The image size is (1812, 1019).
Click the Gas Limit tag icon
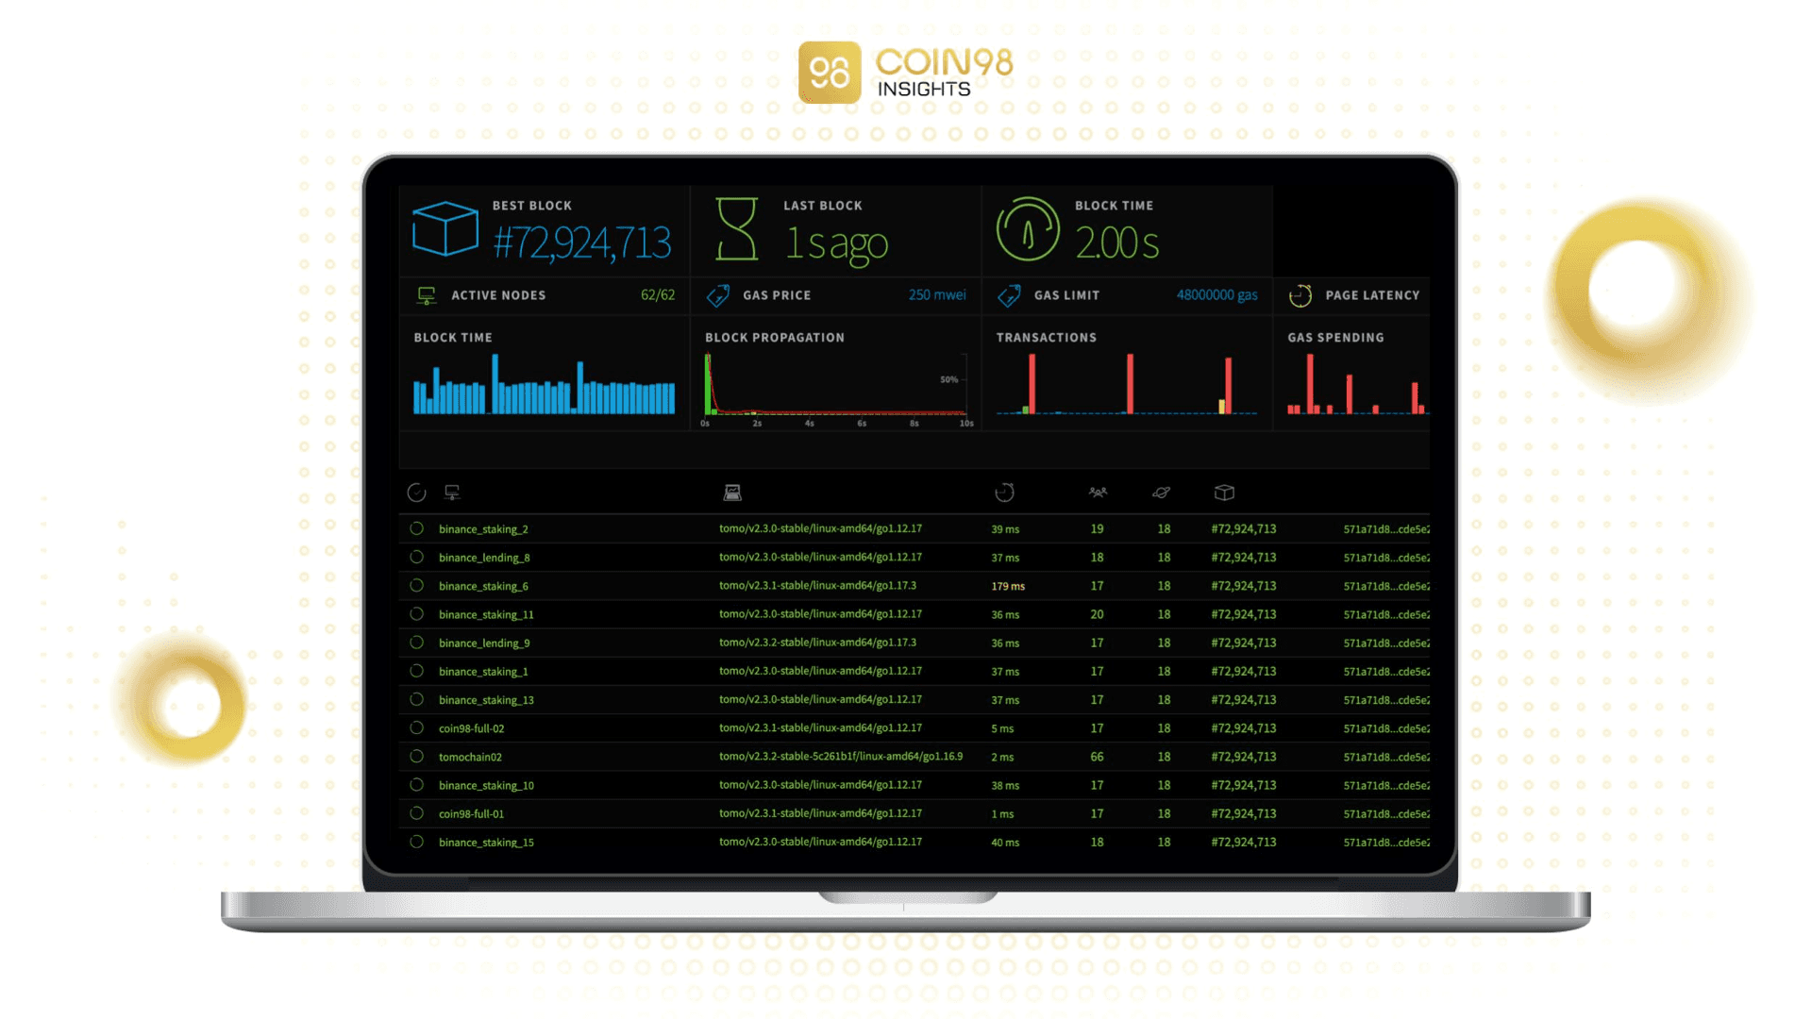point(1009,296)
